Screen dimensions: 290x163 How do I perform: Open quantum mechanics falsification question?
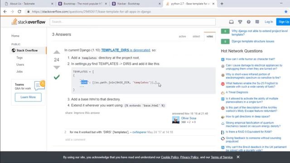pos(253,125)
